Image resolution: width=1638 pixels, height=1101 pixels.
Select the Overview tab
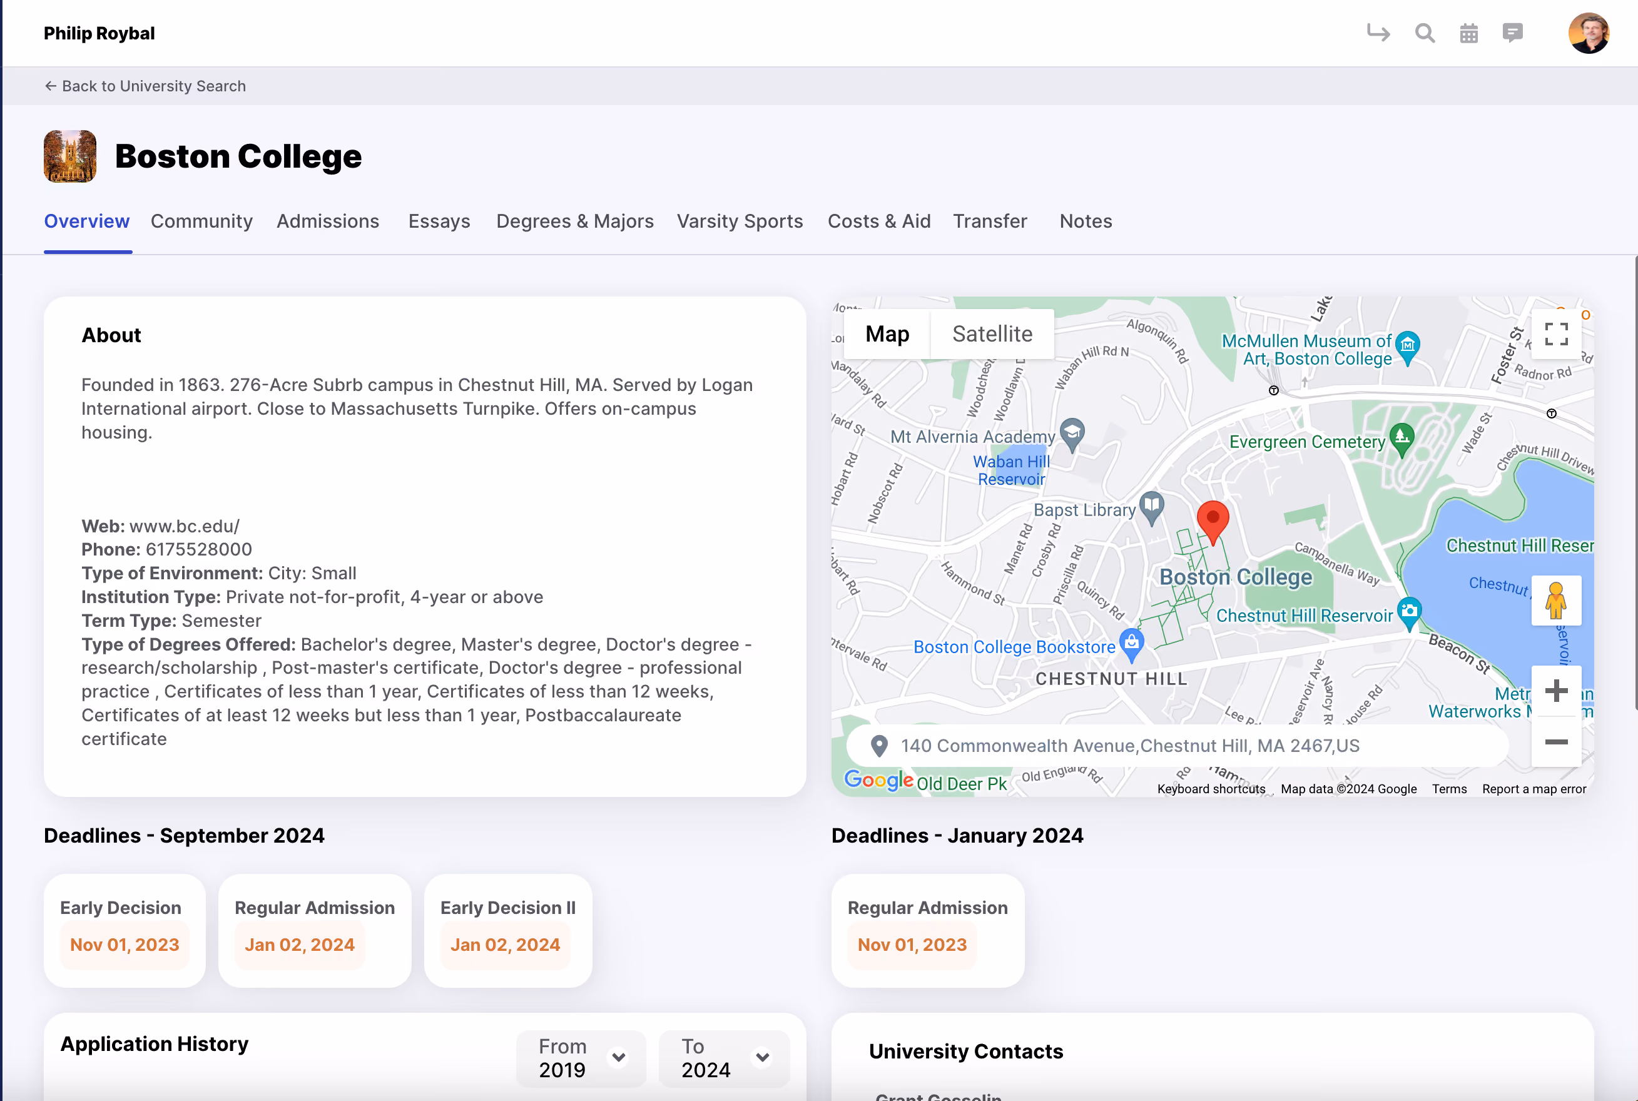pos(87,221)
